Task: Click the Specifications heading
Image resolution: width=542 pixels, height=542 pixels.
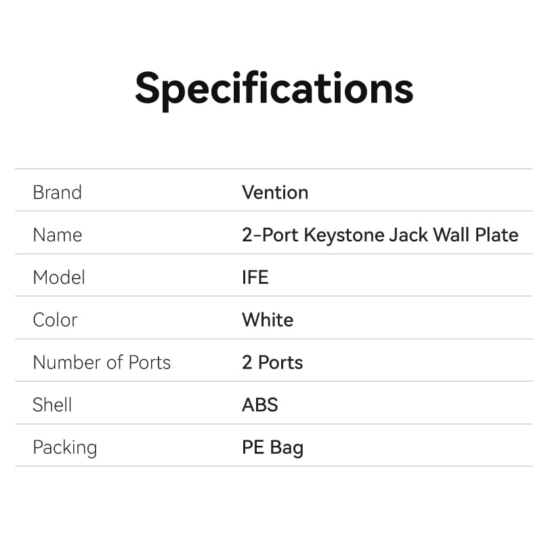Action: pyautogui.click(x=274, y=89)
